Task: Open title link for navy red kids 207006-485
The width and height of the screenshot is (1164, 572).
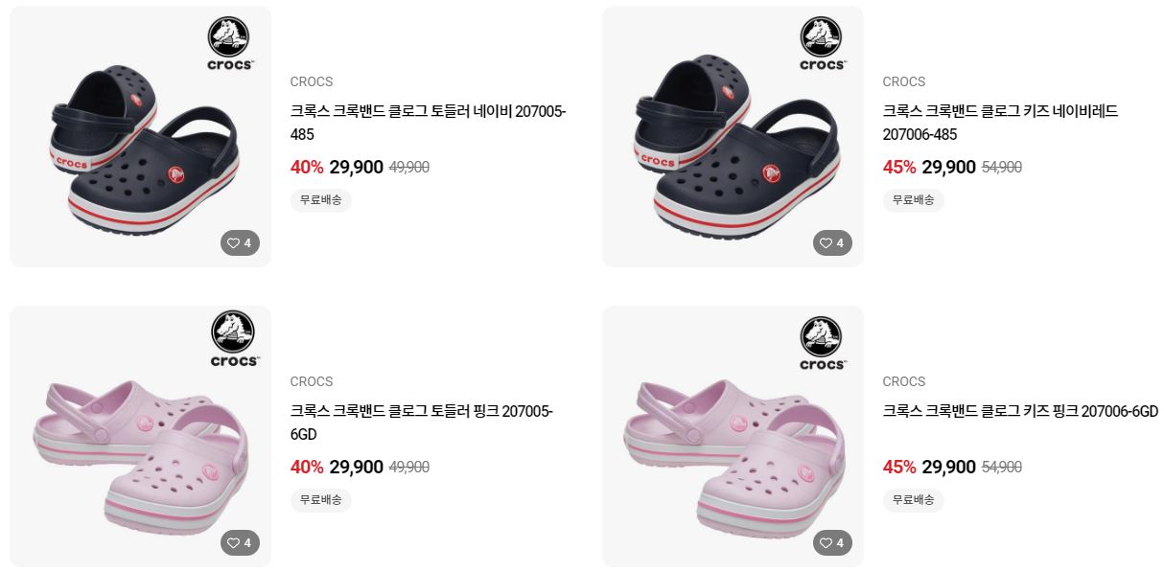Action: coord(1000,123)
